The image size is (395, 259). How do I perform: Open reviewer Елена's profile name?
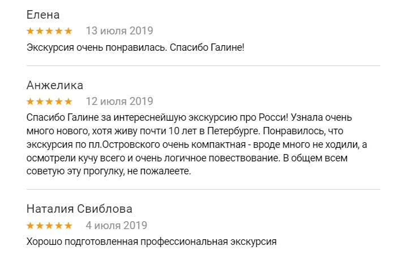(x=43, y=15)
